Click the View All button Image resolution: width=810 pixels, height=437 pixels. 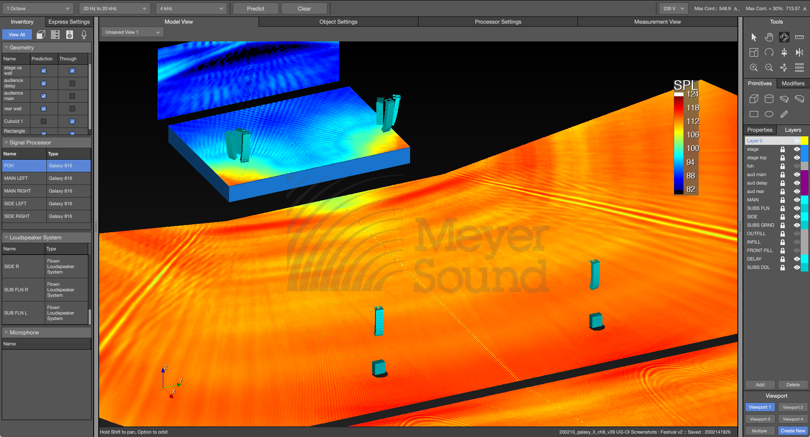(17, 35)
